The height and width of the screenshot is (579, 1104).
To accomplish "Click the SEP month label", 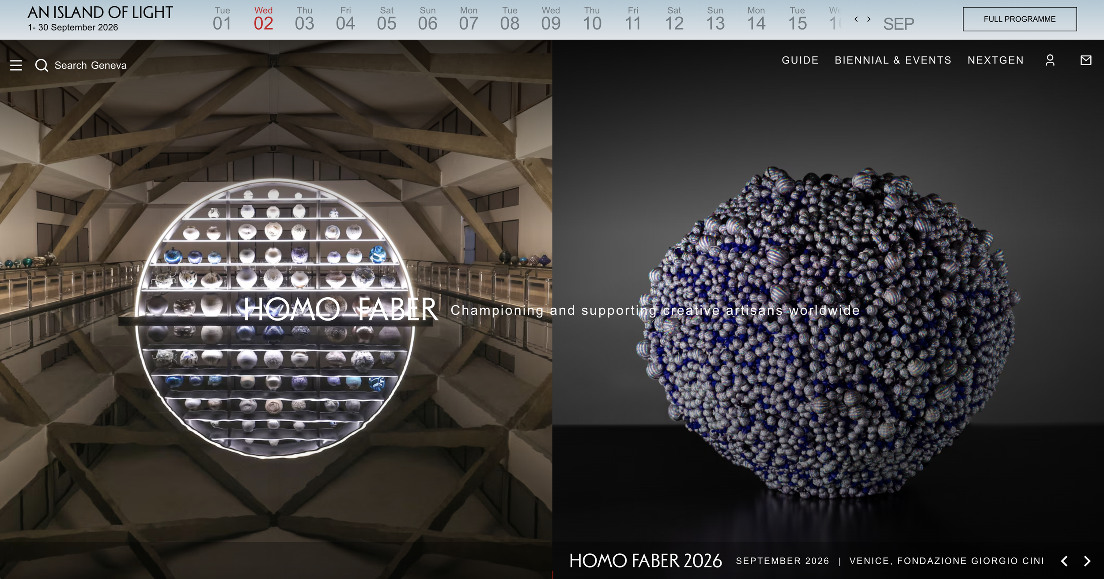I will click(x=899, y=24).
